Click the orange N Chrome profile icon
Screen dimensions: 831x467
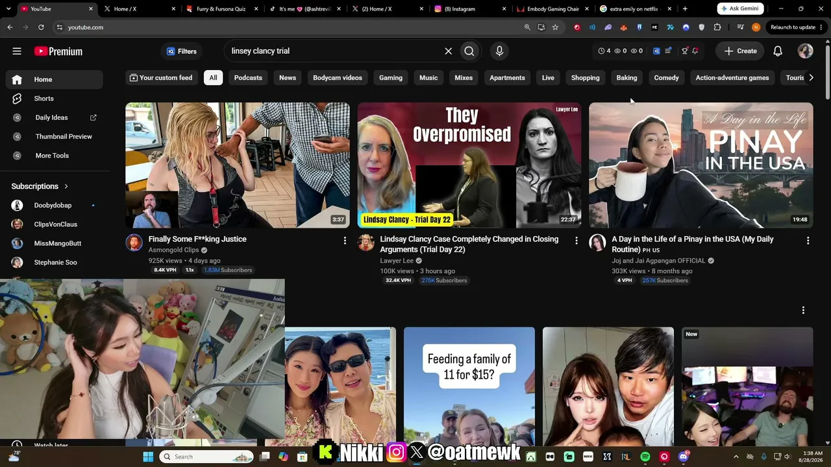[756, 27]
